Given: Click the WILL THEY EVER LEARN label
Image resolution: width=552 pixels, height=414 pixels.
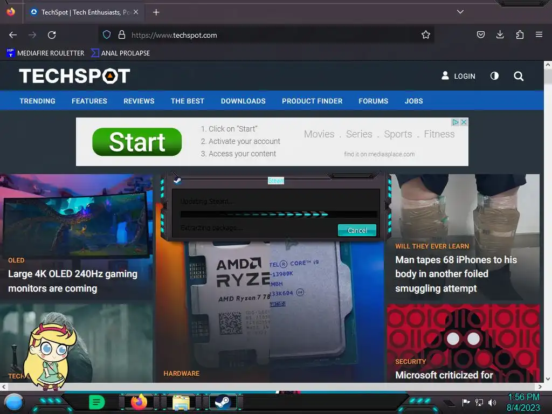Looking at the screenshot, I should coord(432,246).
